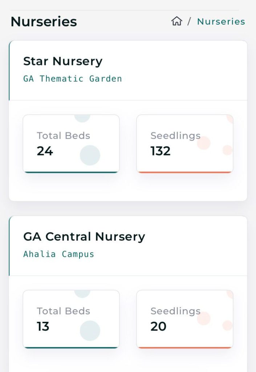This screenshot has height=372, width=256.
Task: Click the home icon in the breadcrumb
Action: 176,21
